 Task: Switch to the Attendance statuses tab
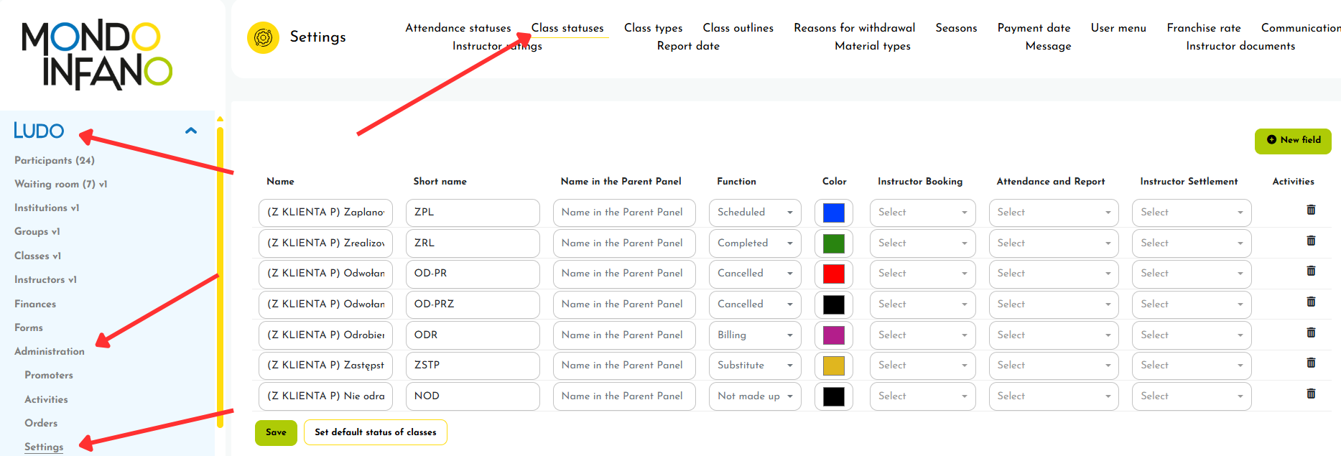tap(458, 28)
